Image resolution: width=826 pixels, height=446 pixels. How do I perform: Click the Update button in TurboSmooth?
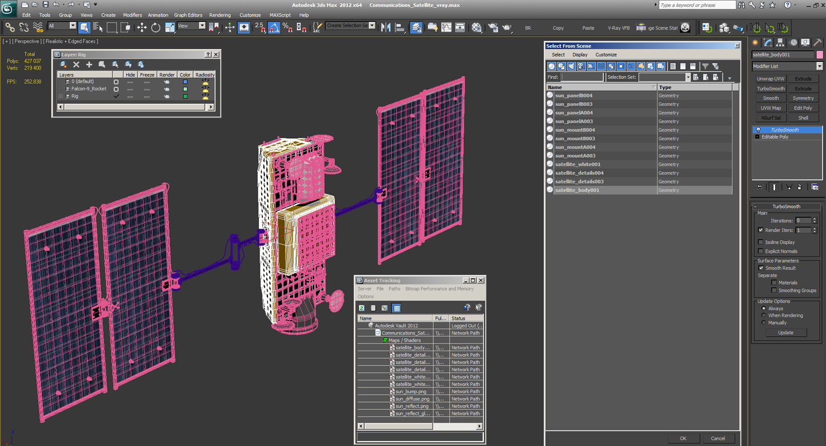[x=785, y=332]
